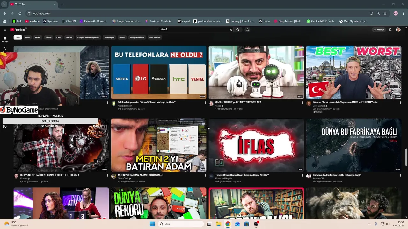Click the Oluştur create button
408x229 pixels.
pos(379,30)
